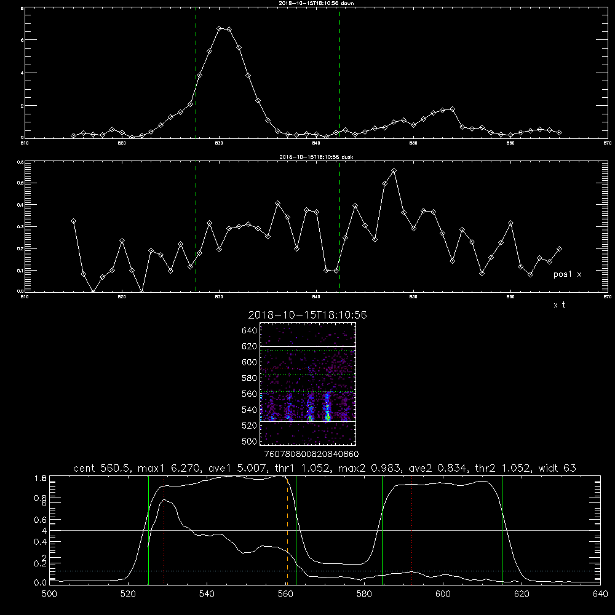Click the "ave2 0.834" value
Viewport: 615px width, 615px height.
(x=438, y=468)
